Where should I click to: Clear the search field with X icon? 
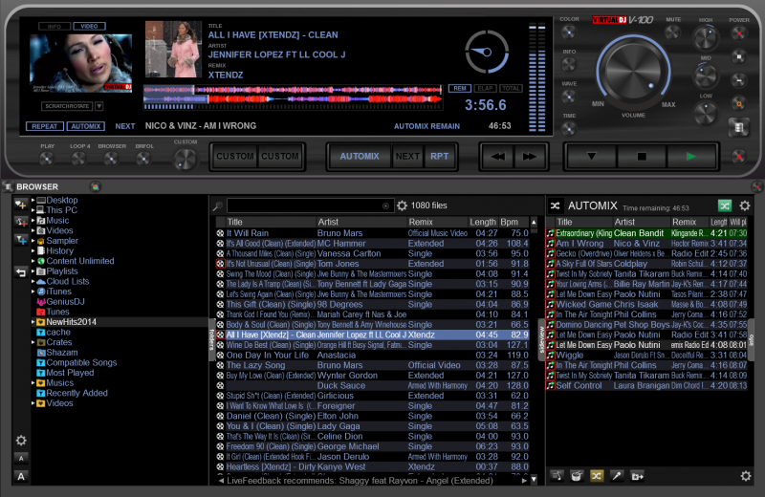pyautogui.click(x=385, y=205)
